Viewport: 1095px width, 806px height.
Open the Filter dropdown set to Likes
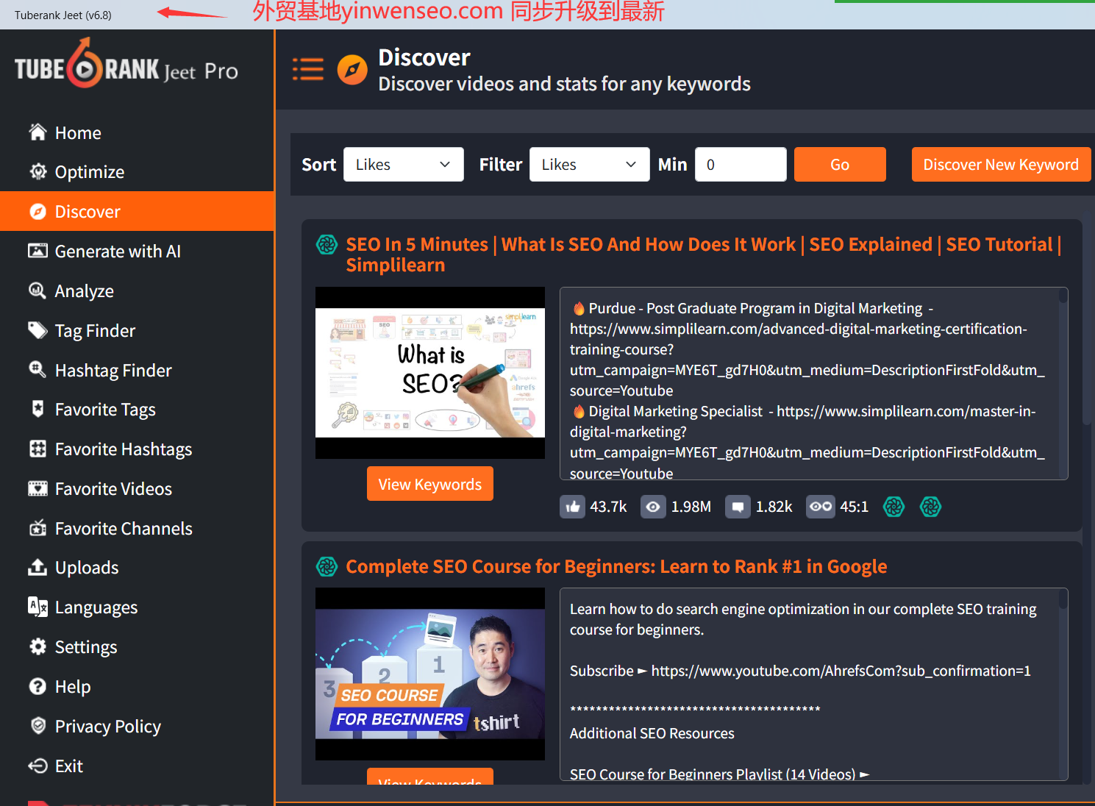click(589, 165)
